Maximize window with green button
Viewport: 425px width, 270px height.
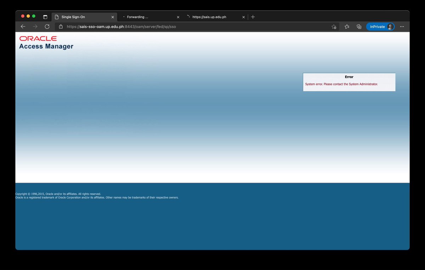coord(34,16)
